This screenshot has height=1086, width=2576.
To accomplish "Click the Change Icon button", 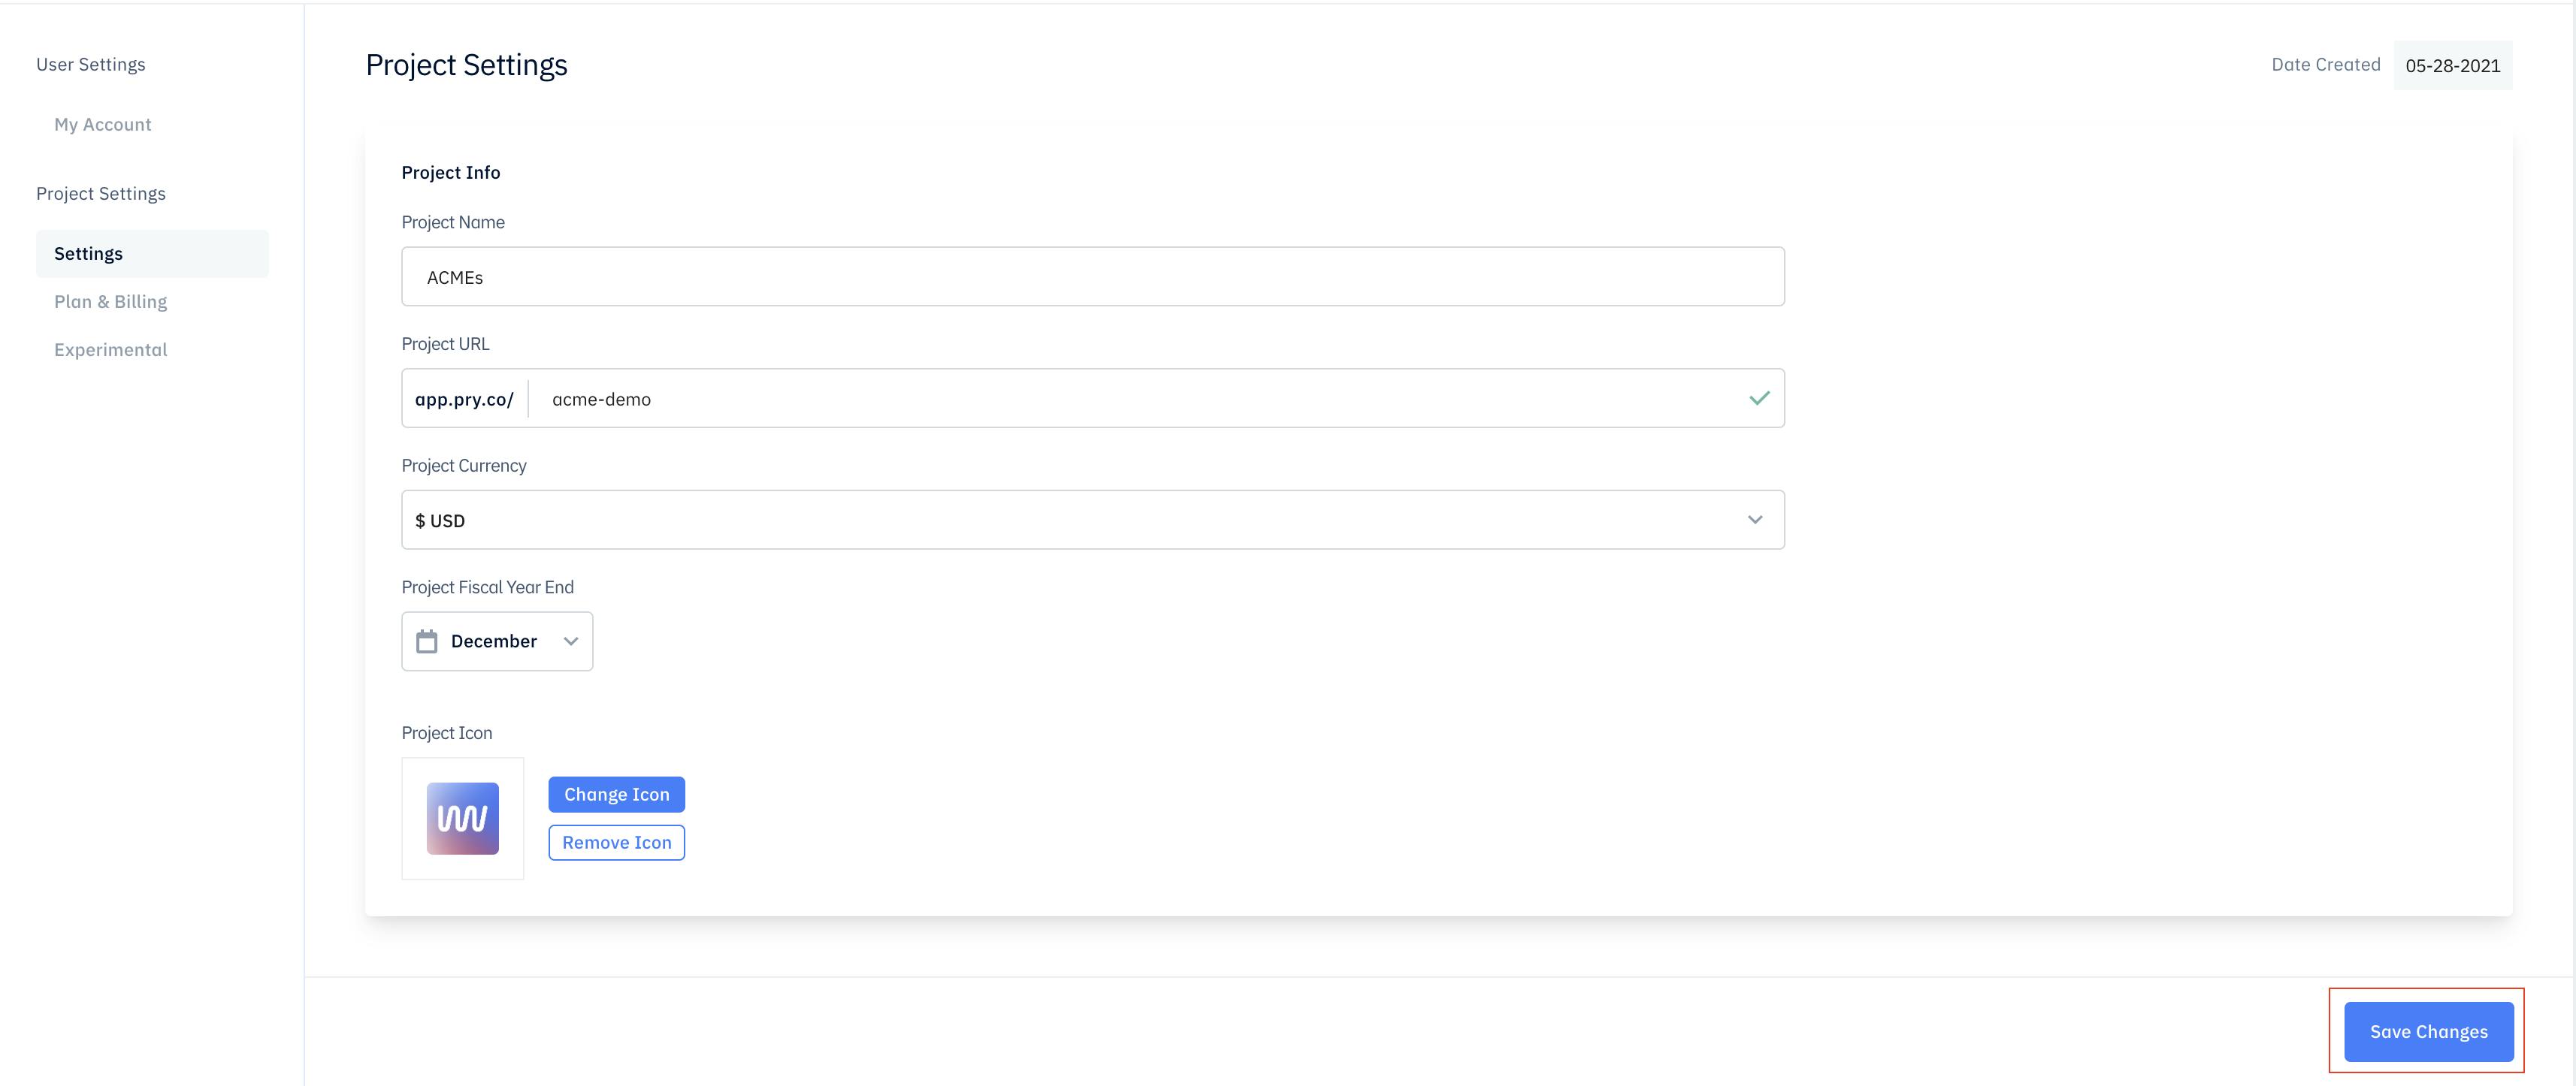I will [x=617, y=795].
